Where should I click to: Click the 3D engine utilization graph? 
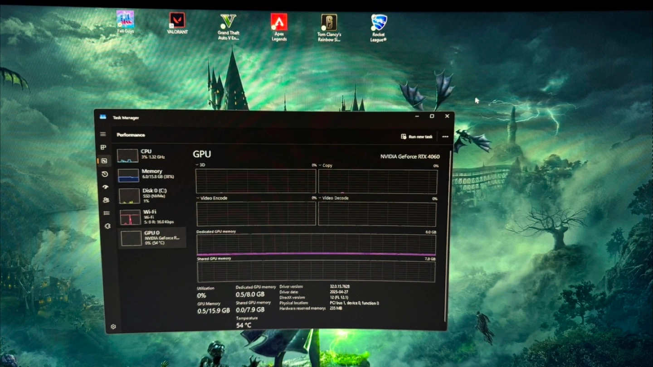tap(256, 181)
